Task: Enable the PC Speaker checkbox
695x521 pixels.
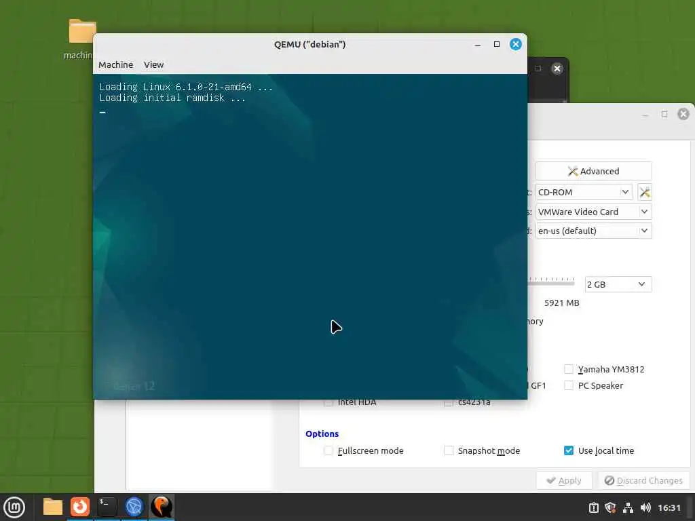Action: [x=568, y=385]
